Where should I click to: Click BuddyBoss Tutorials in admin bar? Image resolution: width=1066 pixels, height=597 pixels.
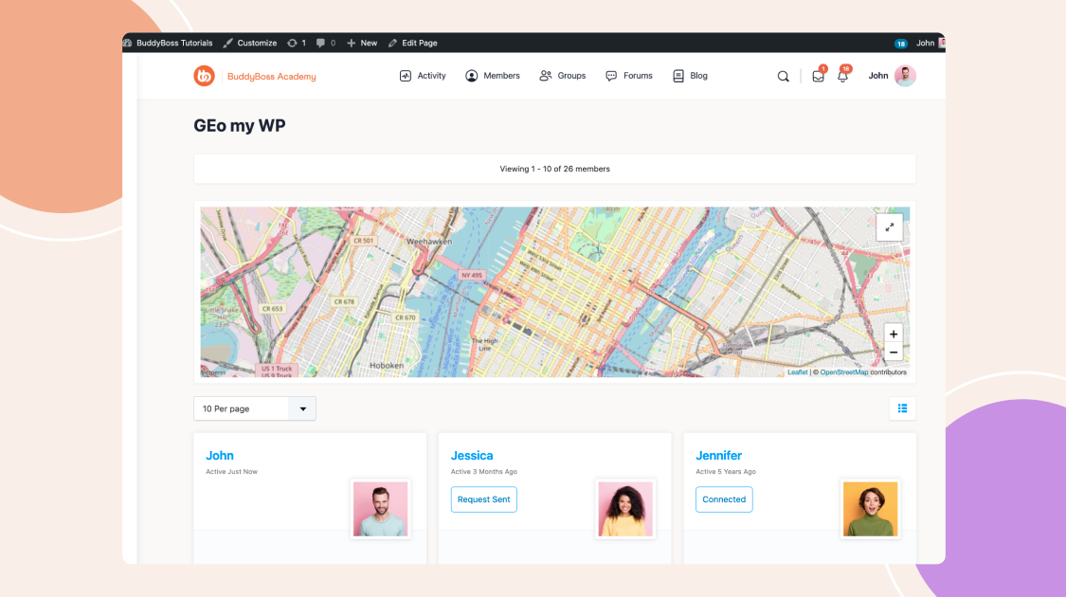coord(168,43)
